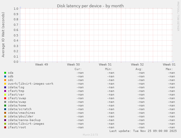Select the sdc legend label
The image size is (181, 138).
pyautogui.click(x=11, y=80)
